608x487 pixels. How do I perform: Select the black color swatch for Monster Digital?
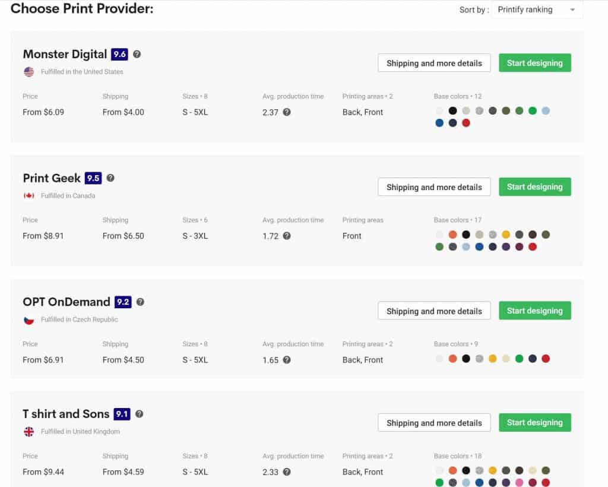coord(452,111)
